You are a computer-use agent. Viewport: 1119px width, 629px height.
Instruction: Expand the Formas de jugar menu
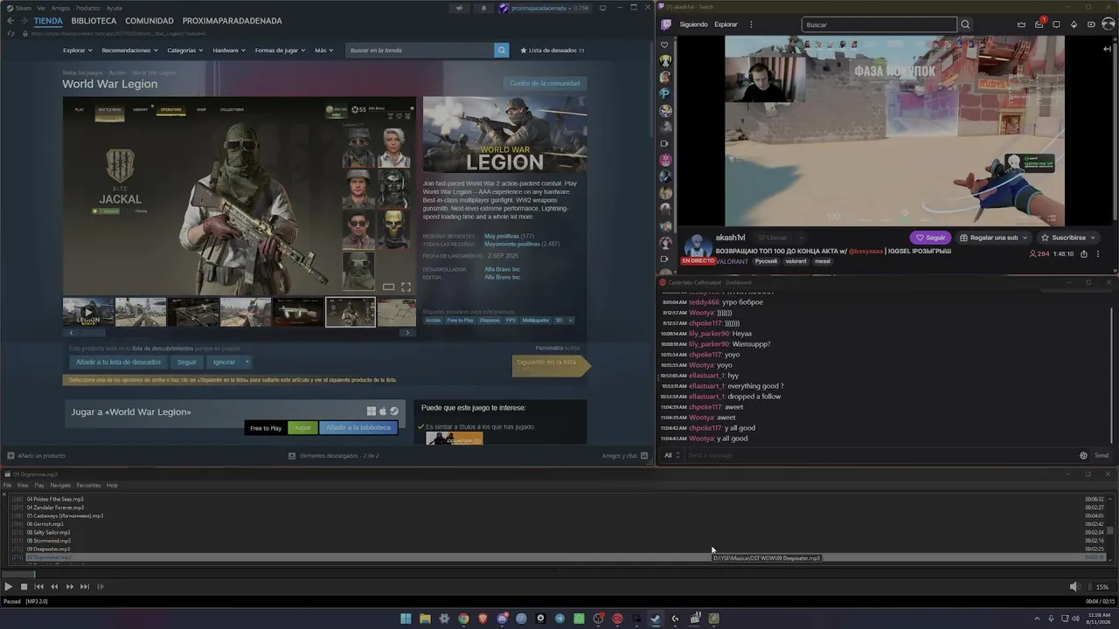[x=280, y=51]
